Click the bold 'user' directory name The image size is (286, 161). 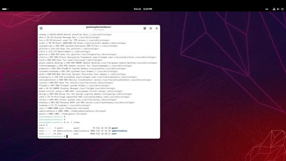[114, 134]
